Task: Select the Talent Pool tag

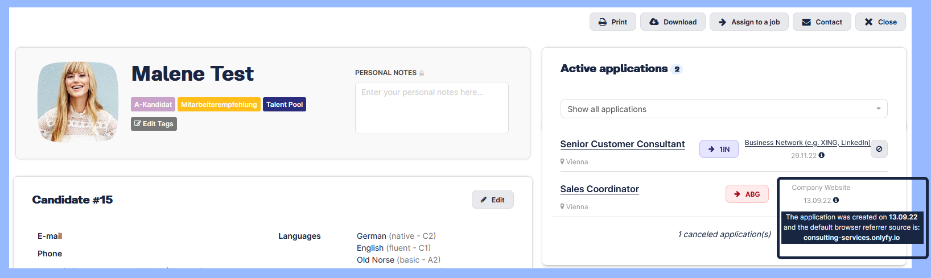Action: coord(285,105)
